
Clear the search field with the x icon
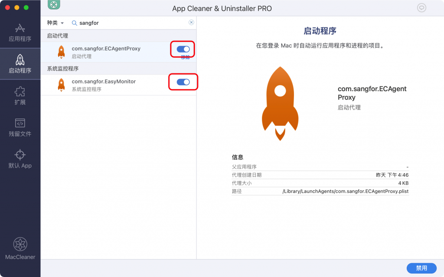coord(191,23)
